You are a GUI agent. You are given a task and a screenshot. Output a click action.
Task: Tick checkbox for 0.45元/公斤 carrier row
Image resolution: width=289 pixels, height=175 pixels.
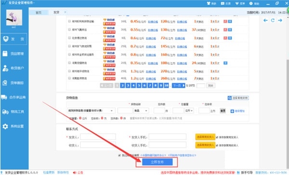click(69, 21)
